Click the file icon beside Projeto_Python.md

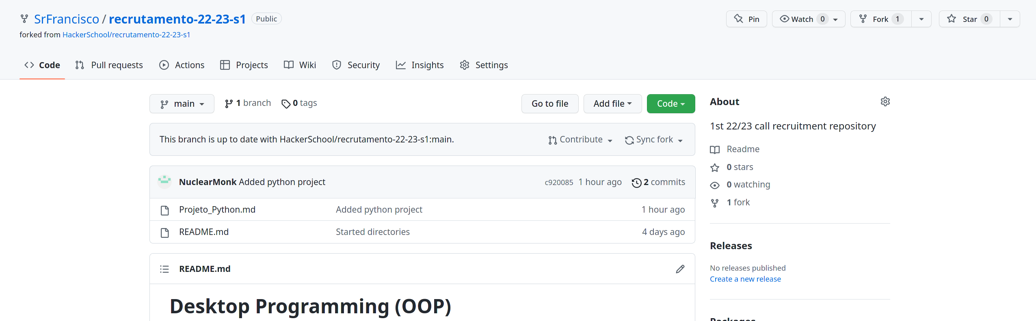point(165,210)
